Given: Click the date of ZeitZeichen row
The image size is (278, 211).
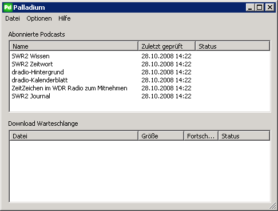Looking at the screenshot, I should (x=166, y=88).
